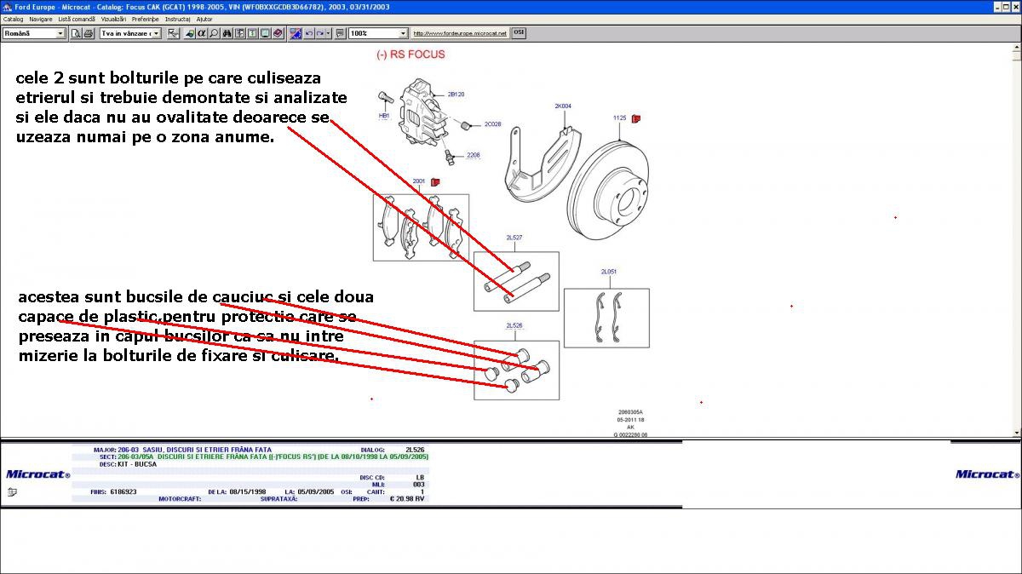1022x574 pixels.
Task: Select part callout HB1 in diagram
Action: point(384,115)
